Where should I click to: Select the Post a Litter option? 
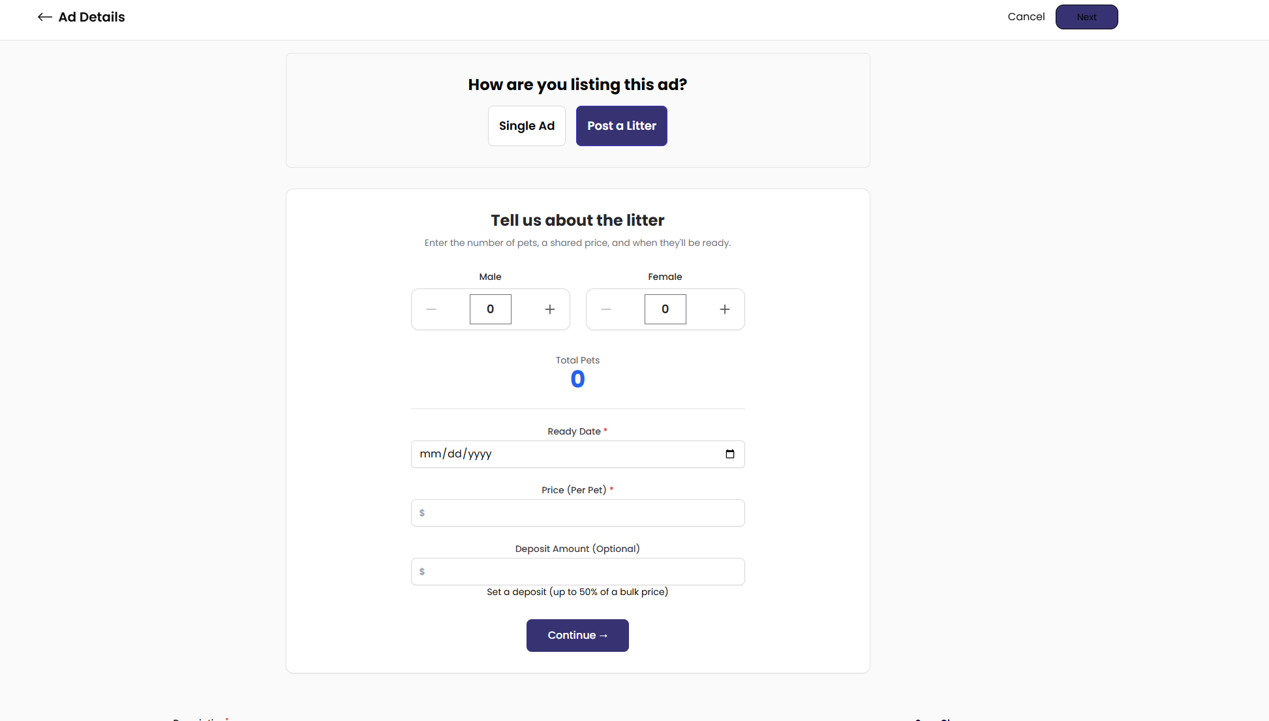click(621, 126)
